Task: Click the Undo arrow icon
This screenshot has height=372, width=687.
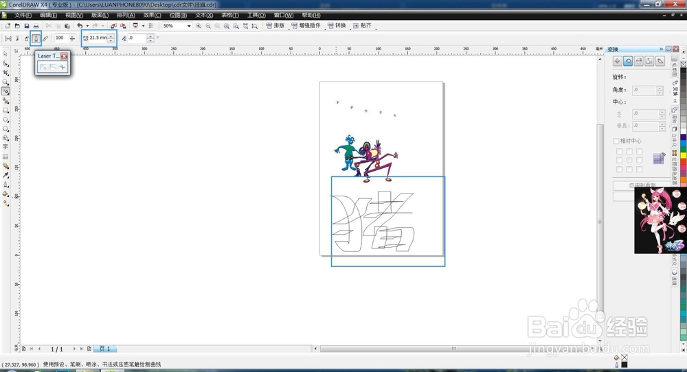Action: (80, 26)
